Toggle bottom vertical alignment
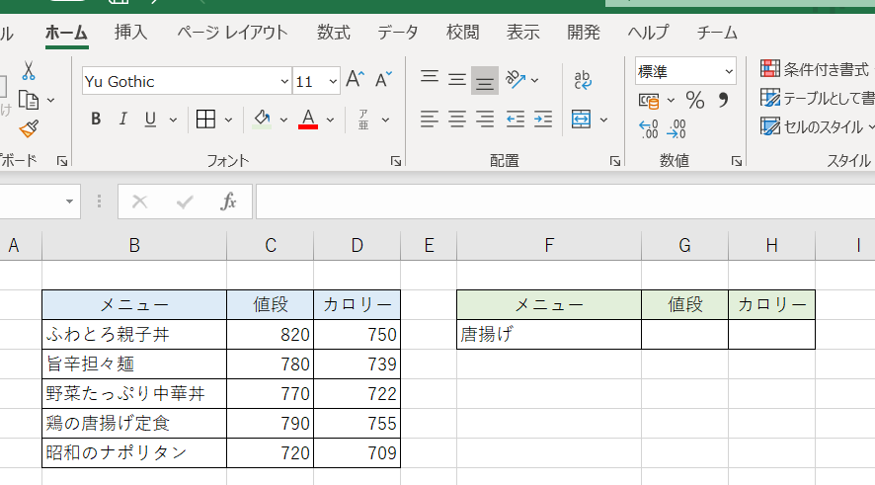This screenshot has width=875, height=485. [485, 80]
